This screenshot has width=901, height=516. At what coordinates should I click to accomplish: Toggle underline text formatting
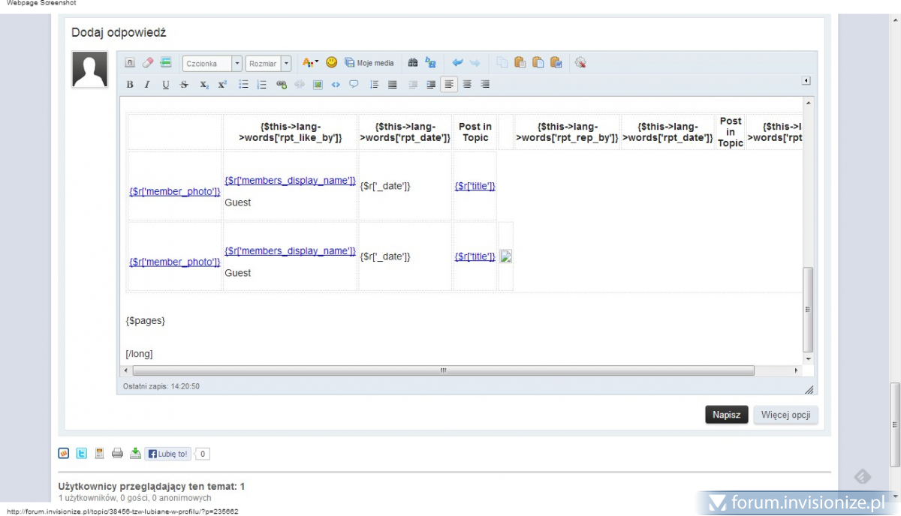point(166,85)
